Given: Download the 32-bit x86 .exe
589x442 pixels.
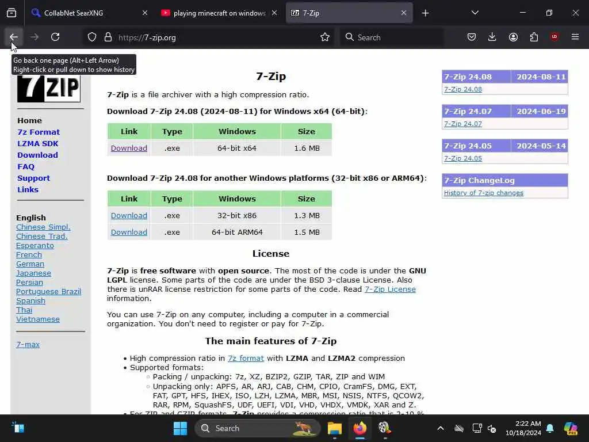Looking at the screenshot, I should tap(129, 215).
